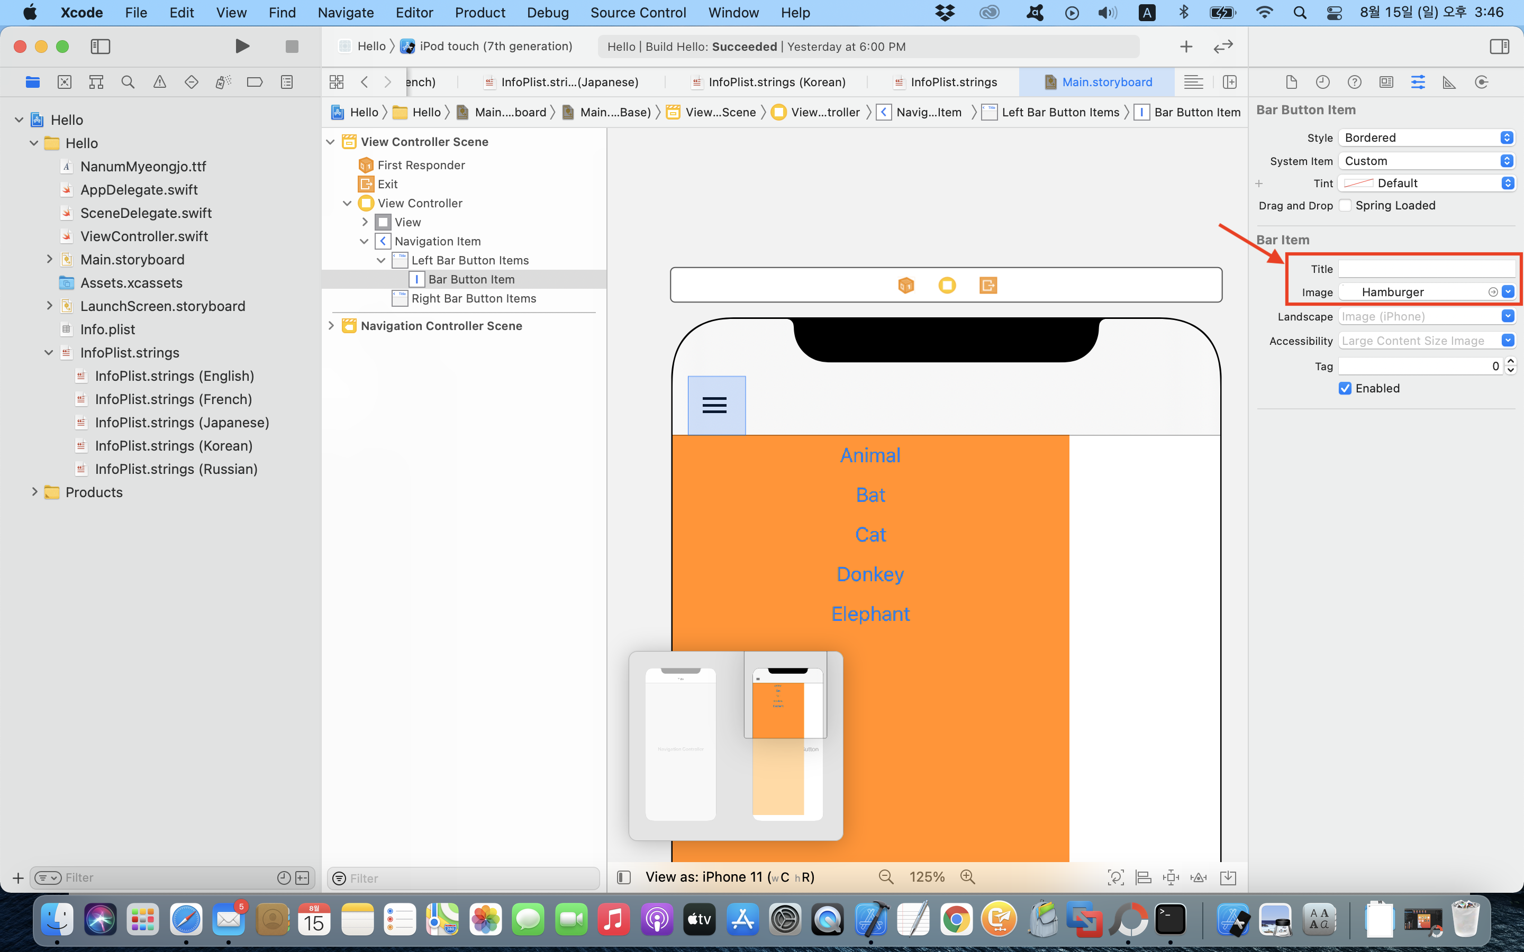The width and height of the screenshot is (1524, 952).
Task: Open the Editor menu
Action: coord(414,13)
